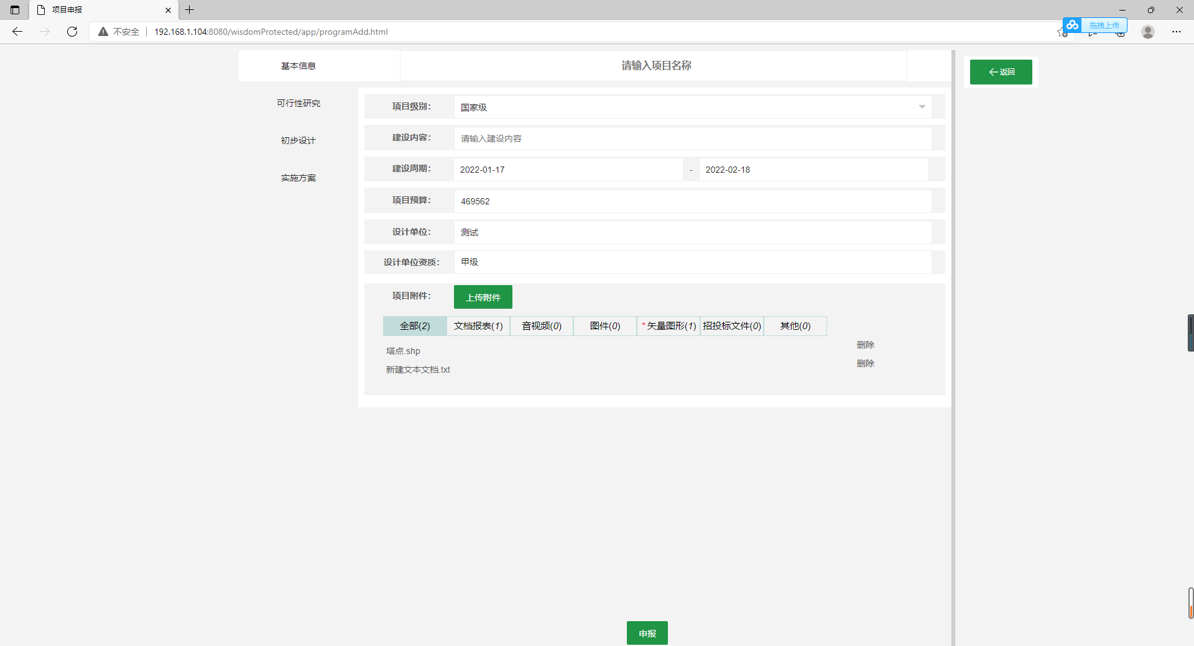Click the green 上传附件 button
Viewport: 1194px width, 646px height.
pos(483,297)
